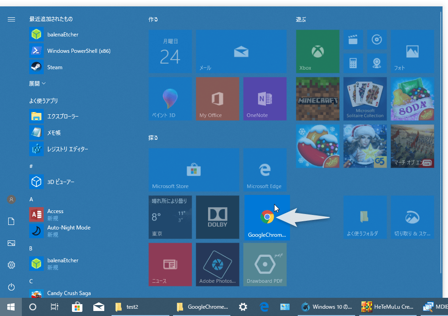This screenshot has width=448, height=316.
Task: Open Documents from the Start sidebar
Action: click(11, 221)
